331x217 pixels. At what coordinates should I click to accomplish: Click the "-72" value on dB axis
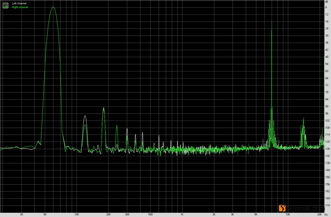(327, 85)
